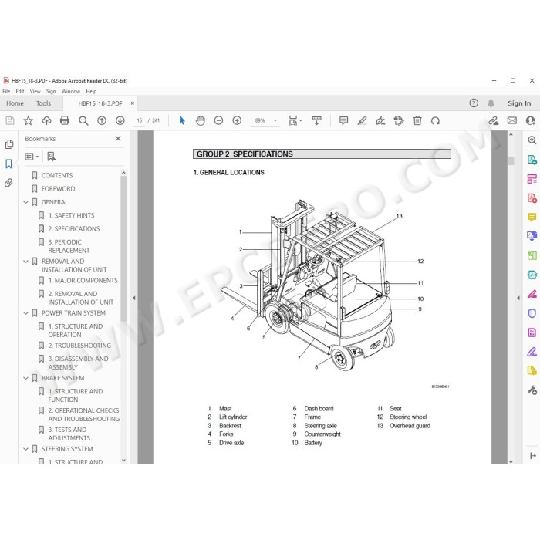The width and height of the screenshot is (540, 540).
Task: Zoom out with the minus button
Action: coord(218,120)
